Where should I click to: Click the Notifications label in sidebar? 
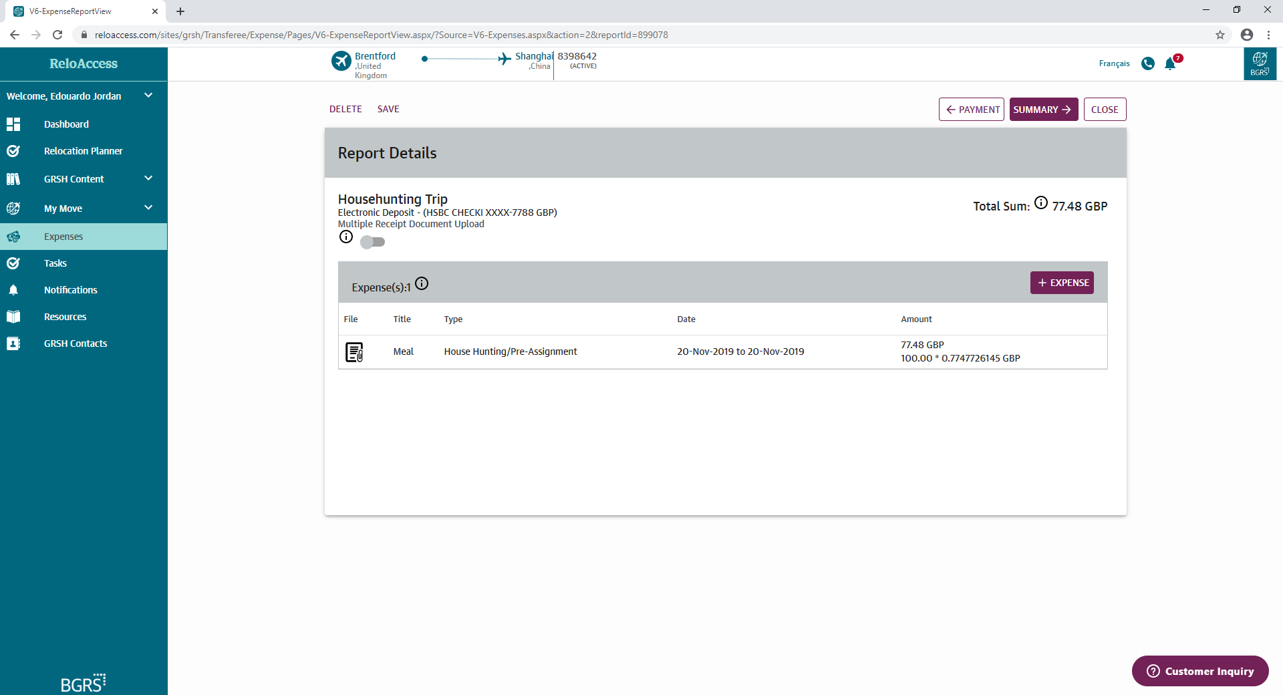coord(71,290)
